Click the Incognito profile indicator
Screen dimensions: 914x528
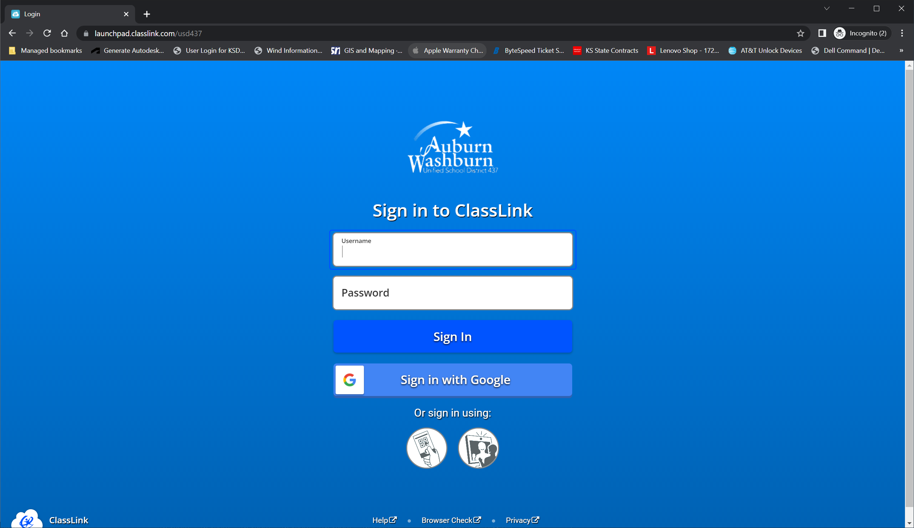point(862,33)
